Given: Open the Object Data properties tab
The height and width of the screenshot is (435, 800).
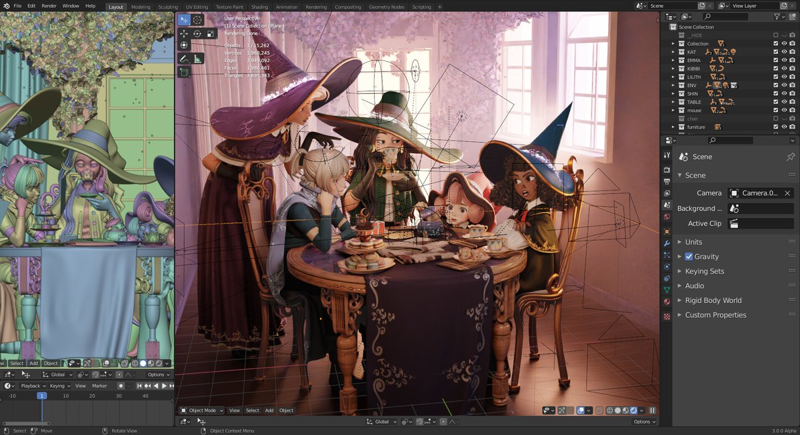Looking at the screenshot, I should coord(667,290).
